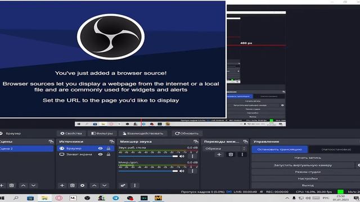Image resolution: width=360 pixels, height=202 pixels.
Task: Add a new source with the plus icon
Action: [62, 185]
